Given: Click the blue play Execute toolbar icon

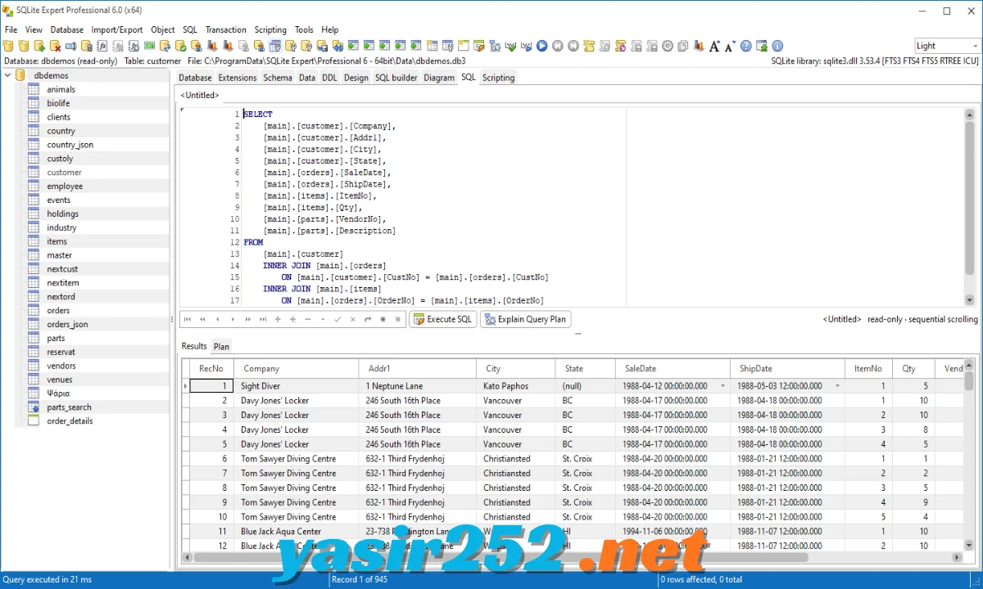Looking at the screenshot, I should coord(541,46).
